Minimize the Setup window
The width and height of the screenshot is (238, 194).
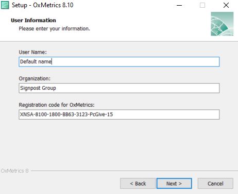(x=179, y=5)
